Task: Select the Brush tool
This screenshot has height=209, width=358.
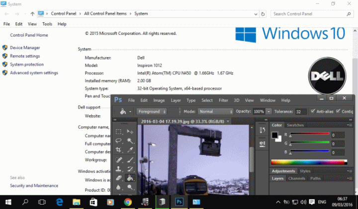Action: [130, 160]
